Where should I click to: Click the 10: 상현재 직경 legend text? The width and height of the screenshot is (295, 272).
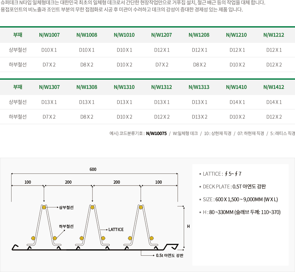click(218, 133)
